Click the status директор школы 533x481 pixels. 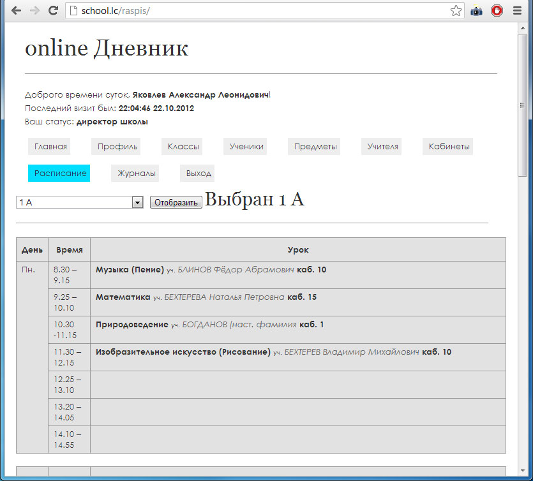click(x=112, y=122)
